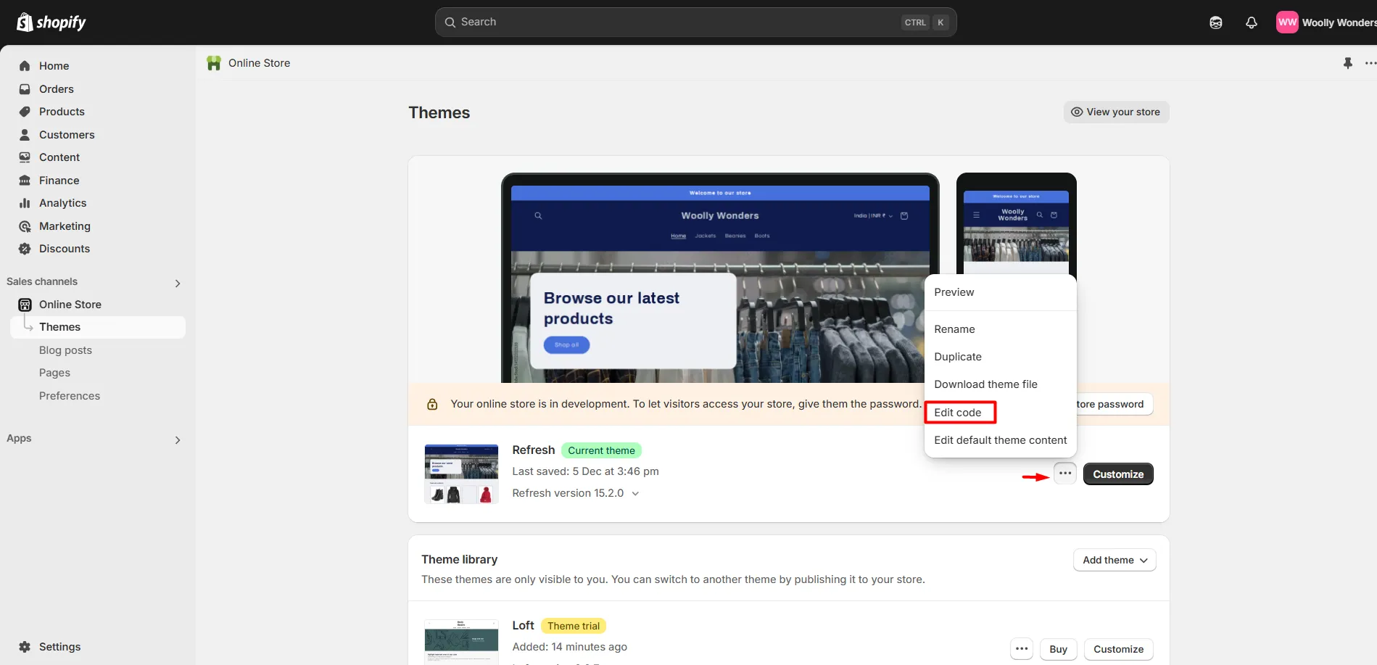Click the notification bell icon
This screenshot has height=665, width=1377.
[1251, 22]
